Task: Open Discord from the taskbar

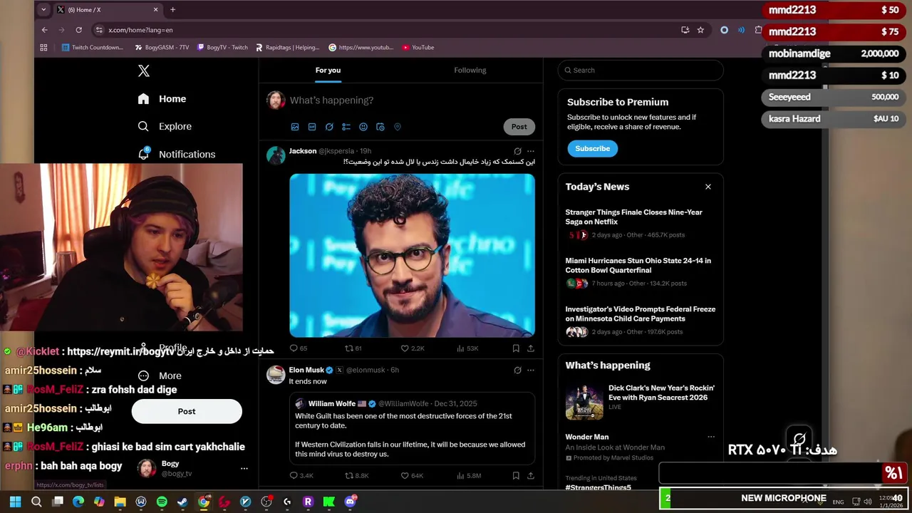Action: click(350, 502)
